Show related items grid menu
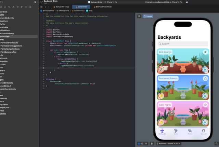The width and height of the screenshot is (219, 147). (x=41, y=7)
